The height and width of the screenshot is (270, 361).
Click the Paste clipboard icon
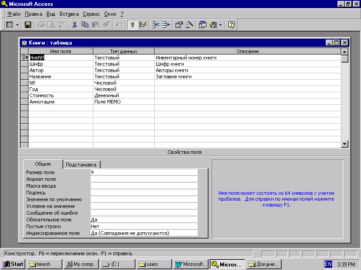[95, 25]
